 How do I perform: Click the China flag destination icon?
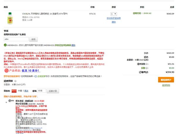pos(14,91)
